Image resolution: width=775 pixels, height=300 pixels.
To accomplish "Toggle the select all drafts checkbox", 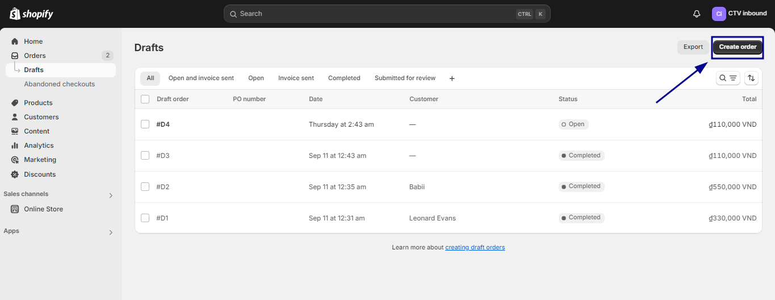I will click(145, 99).
